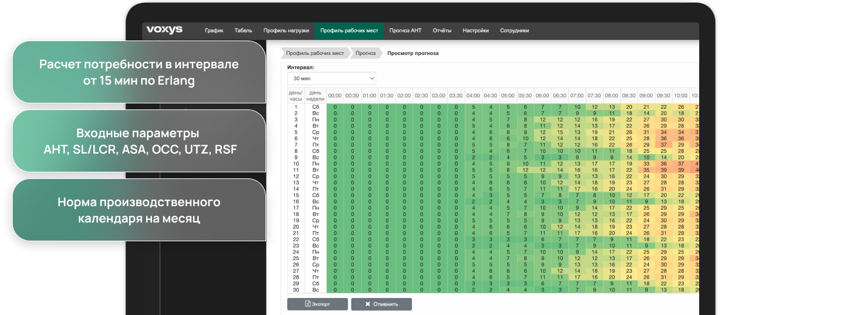Select day number 25 row label
Viewport: 841px width, 315px height.
[x=296, y=258]
